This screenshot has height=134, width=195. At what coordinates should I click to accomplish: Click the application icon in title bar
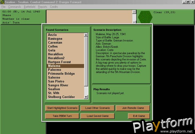click(2, 2)
